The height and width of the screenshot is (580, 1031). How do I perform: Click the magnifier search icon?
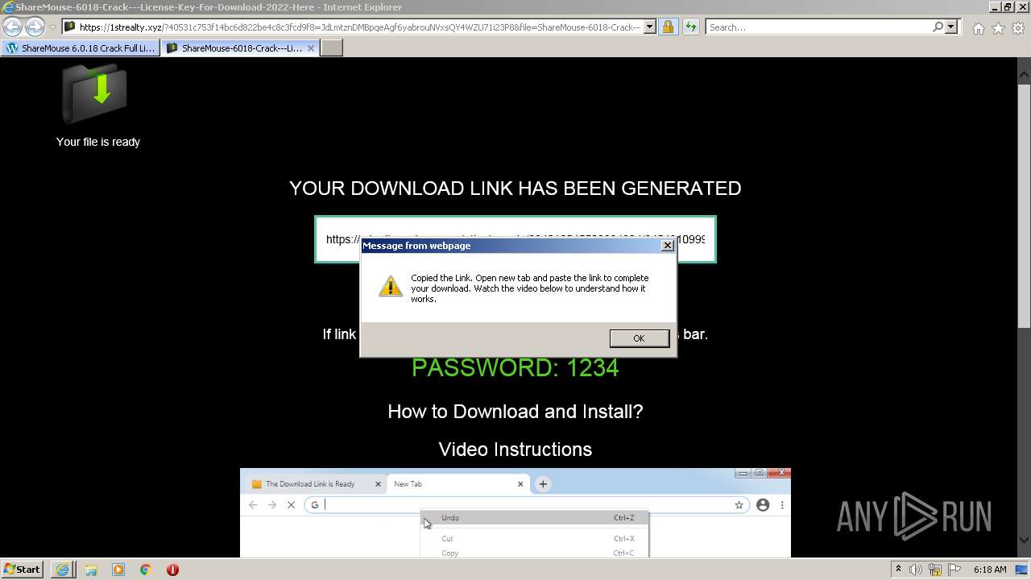tap(938, 27)
